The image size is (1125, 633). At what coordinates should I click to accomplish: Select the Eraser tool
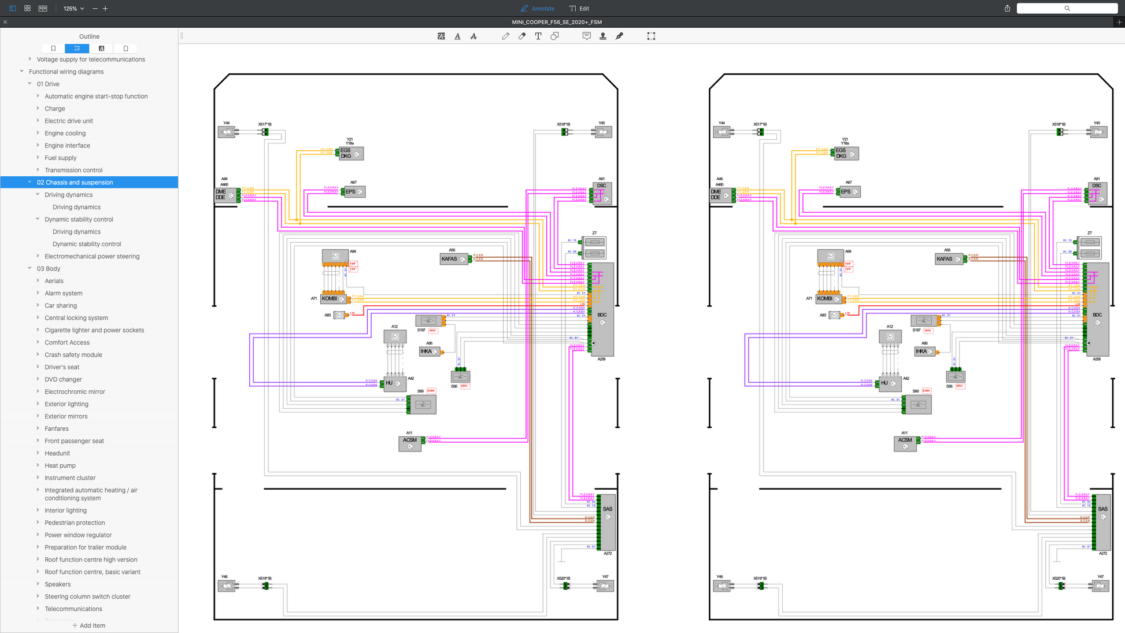click(522, 36)
